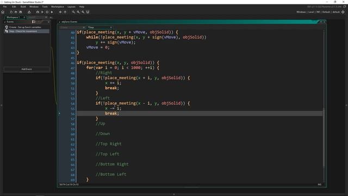This screenshot has height=196, width=348.
Task: Select the Create event row
Action: [27, 27]
